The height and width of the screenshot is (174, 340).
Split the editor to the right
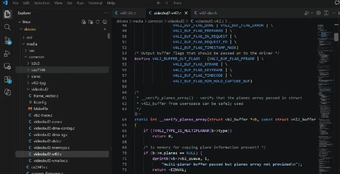326,13
